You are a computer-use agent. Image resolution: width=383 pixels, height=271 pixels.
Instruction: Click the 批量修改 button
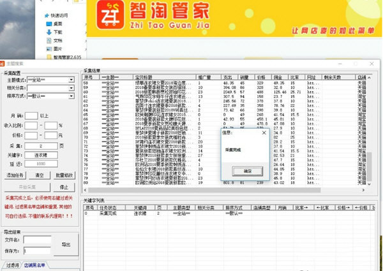[x=64, y=175]
